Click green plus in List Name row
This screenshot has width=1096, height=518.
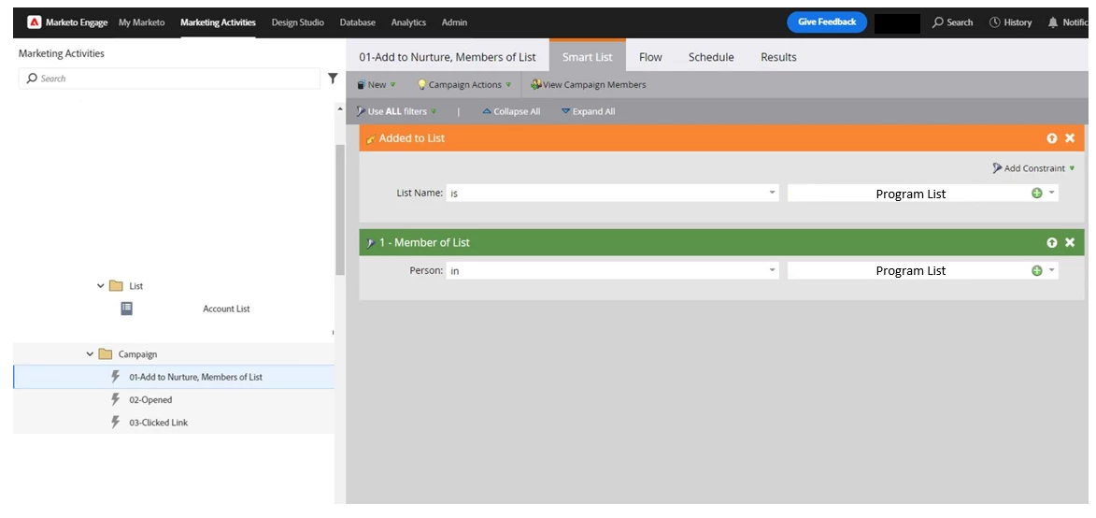click(x=1036, y=193)
